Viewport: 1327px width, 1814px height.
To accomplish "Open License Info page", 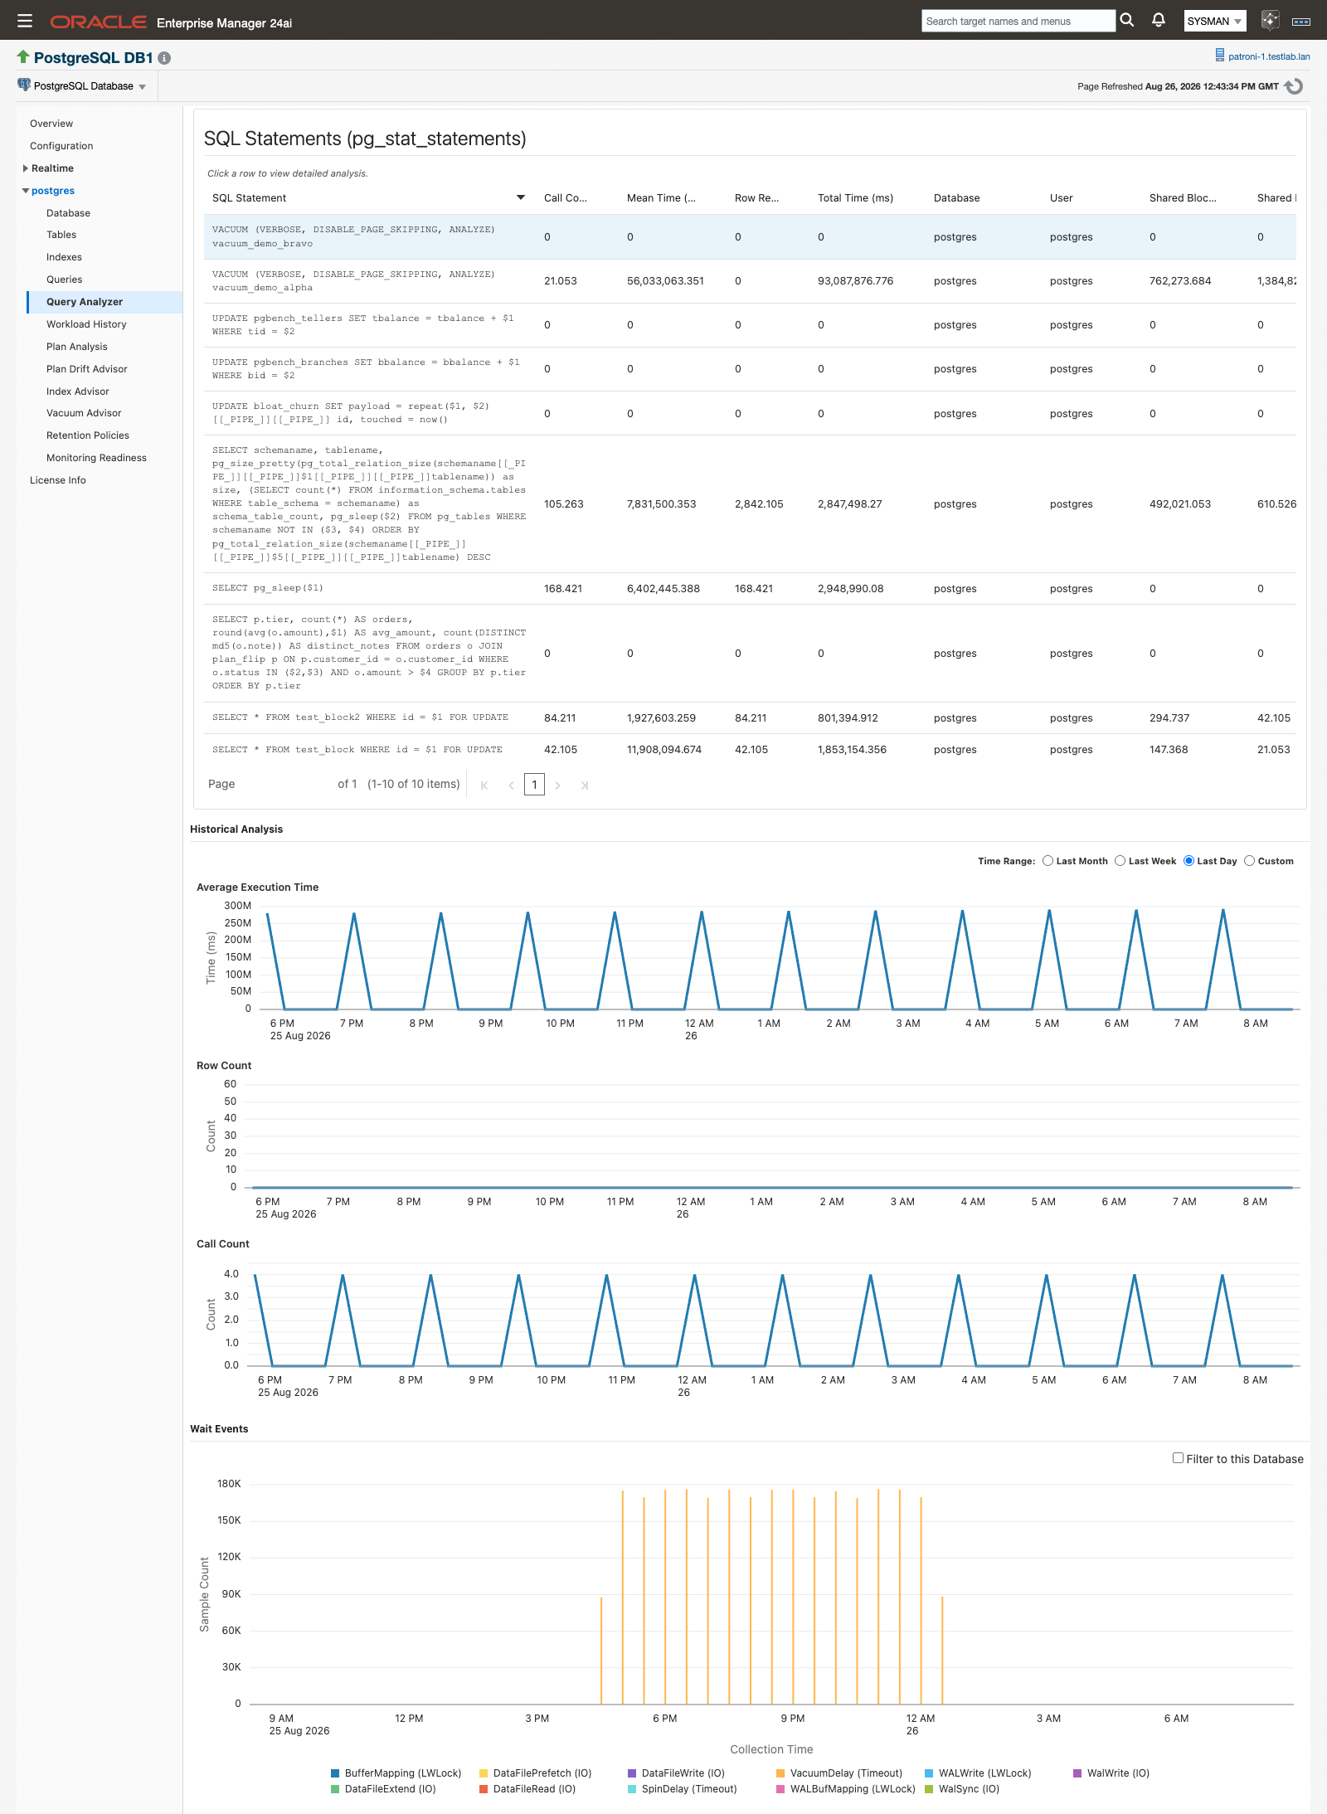I will click(x=58, y=480).
